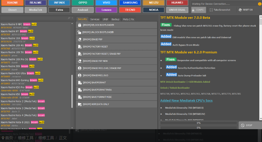This screenshot has height=142, width=262.
Task: Select the OPPO brand button
Action: tap(83, 3)
